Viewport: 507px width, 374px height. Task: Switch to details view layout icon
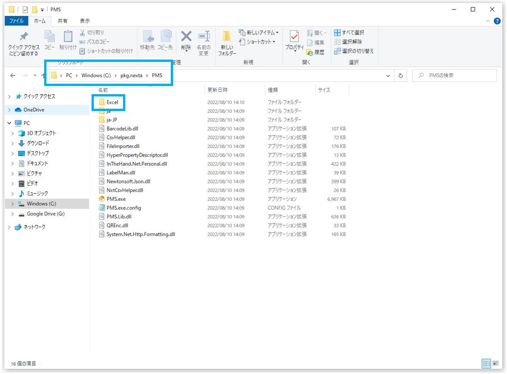pos(487,364)
